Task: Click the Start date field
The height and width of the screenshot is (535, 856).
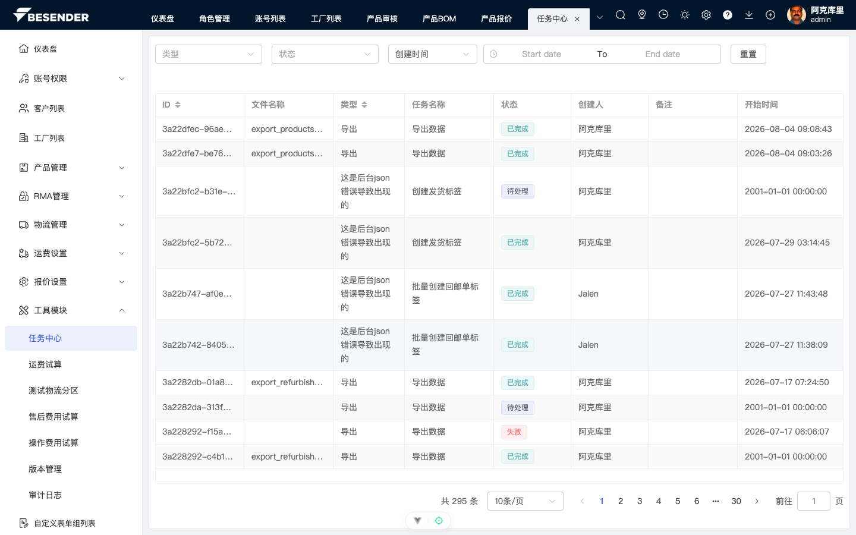Action: (x=542, y=54)
